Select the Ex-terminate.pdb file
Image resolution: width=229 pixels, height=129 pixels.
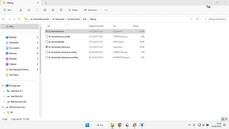pos(95,42)
